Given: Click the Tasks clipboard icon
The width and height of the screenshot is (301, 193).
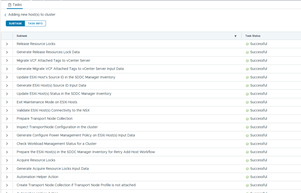Looking at the screenshot, I should 10,5.
